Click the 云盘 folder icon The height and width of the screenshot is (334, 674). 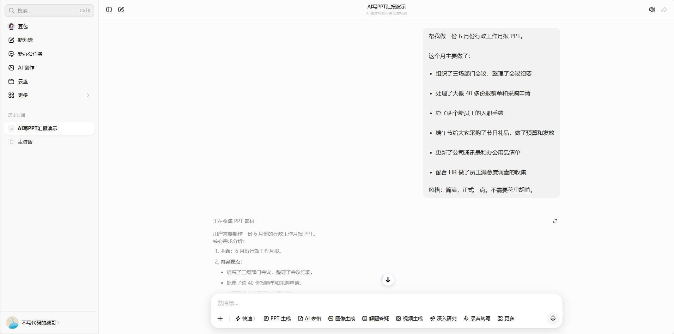(11, 81)
